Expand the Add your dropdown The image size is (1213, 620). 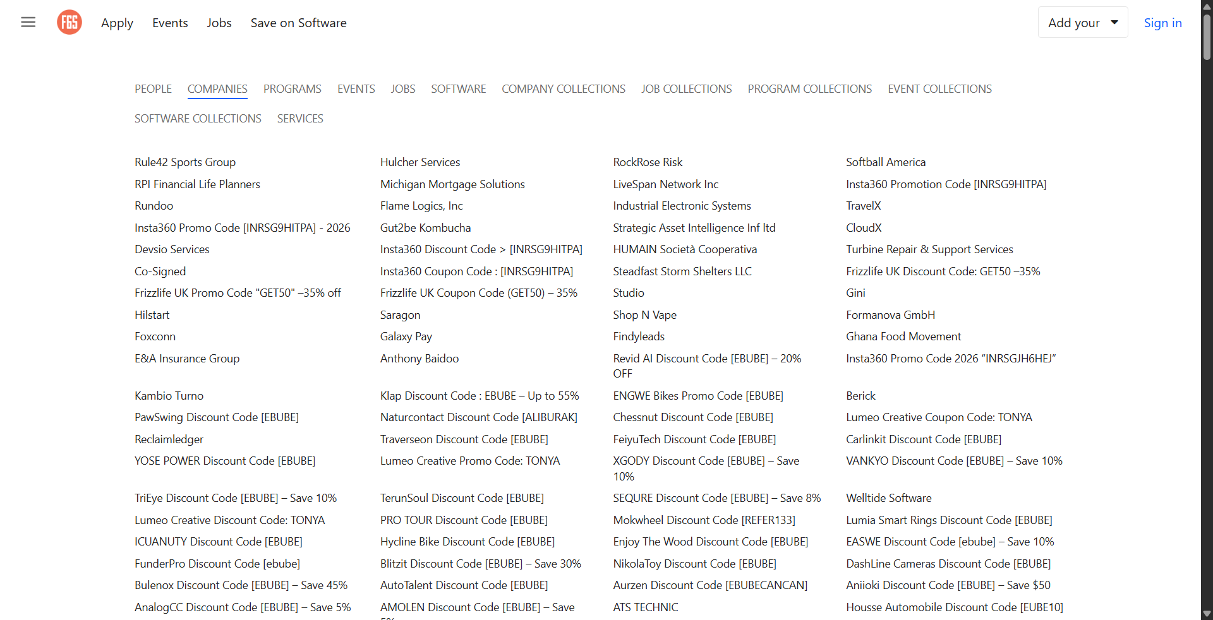click(1083, 23)
